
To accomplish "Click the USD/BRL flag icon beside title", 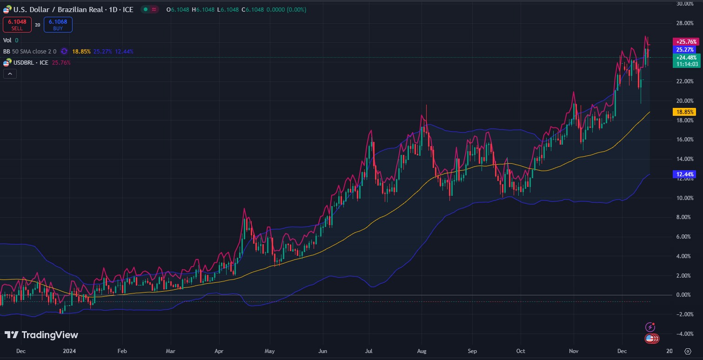I will [7, 9].
